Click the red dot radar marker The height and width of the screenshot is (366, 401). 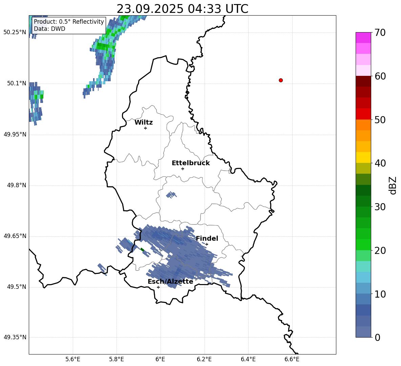pyautogui.click(x=281, y=80)
